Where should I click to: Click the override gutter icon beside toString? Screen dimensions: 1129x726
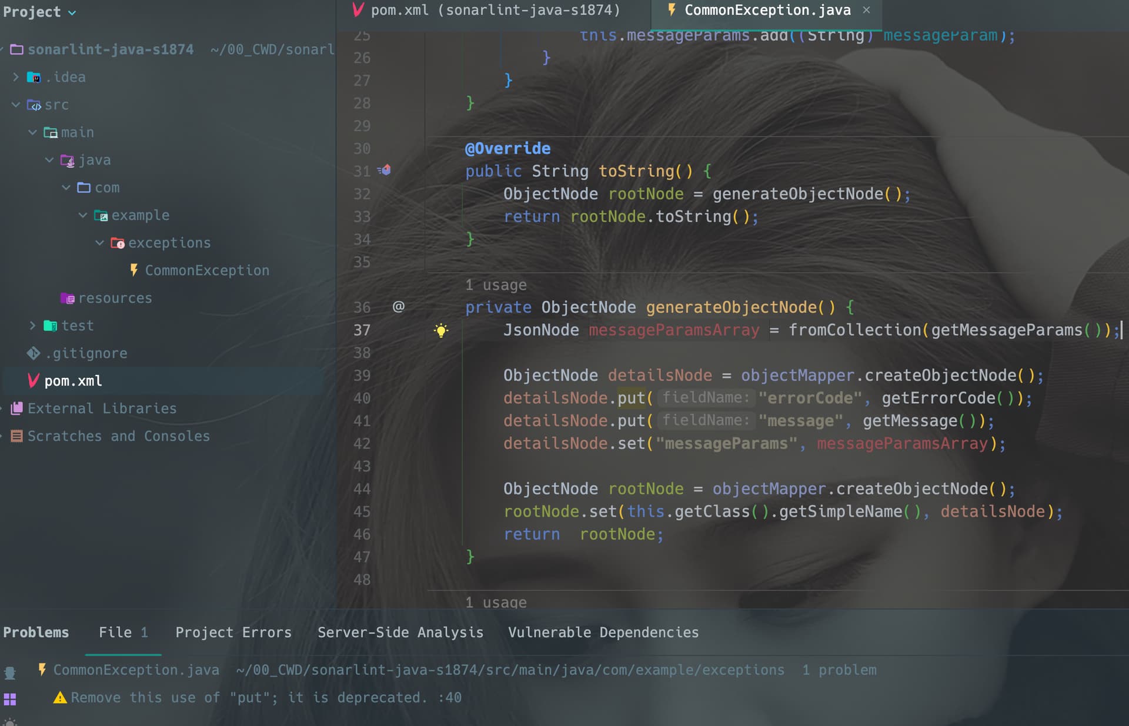tap(385, 170)
